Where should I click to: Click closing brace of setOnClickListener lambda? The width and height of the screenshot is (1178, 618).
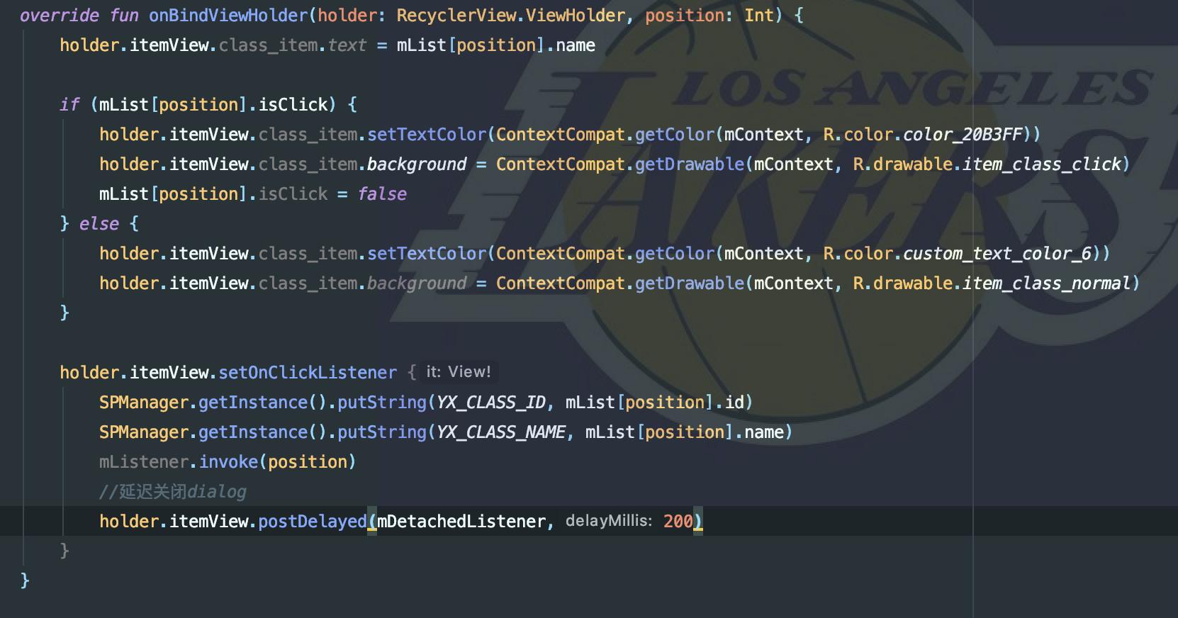pos(64,551)
